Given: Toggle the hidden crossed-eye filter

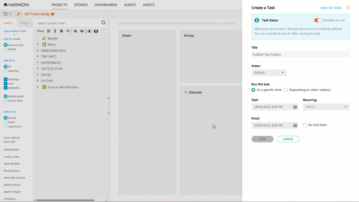Looking at the screenshot, I should pyautogui.click(x=82, y=31).
